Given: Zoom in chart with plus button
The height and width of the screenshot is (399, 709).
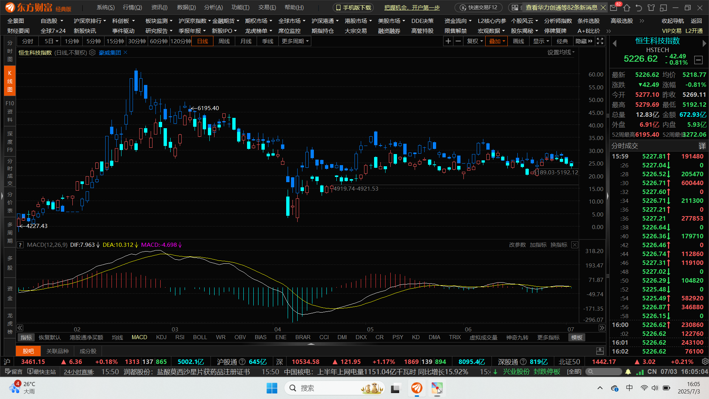Looking at the screenshot, I should pos(448,41).
